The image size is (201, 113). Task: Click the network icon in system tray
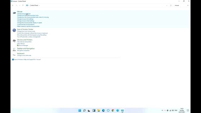(x=170, y=110)
